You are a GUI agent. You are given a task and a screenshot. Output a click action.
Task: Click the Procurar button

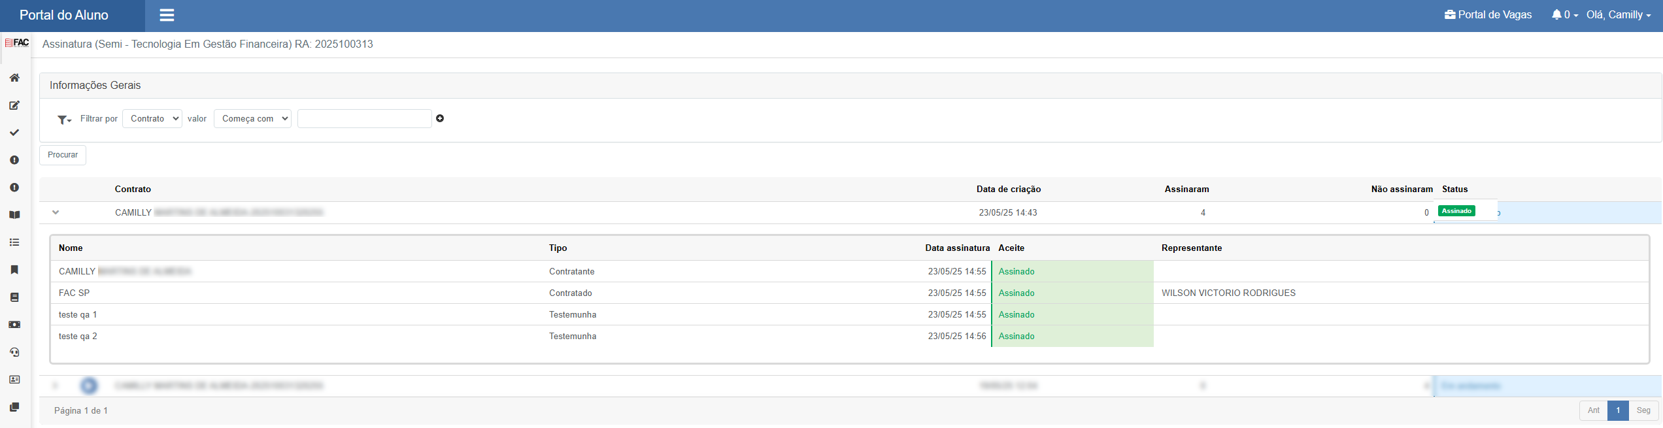click(x=63, y=155)
